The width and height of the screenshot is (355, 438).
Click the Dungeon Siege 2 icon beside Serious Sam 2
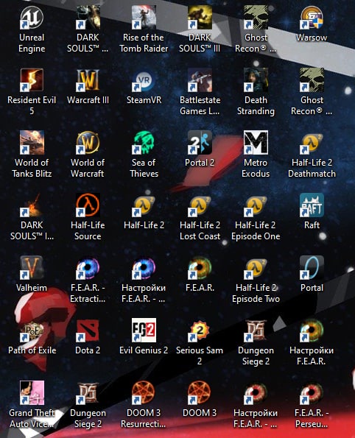pos(256,331)
